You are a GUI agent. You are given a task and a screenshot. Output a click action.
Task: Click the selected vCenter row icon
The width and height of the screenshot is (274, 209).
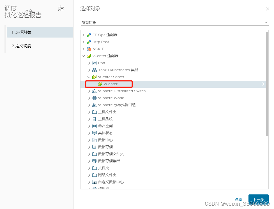pos(100,84)
